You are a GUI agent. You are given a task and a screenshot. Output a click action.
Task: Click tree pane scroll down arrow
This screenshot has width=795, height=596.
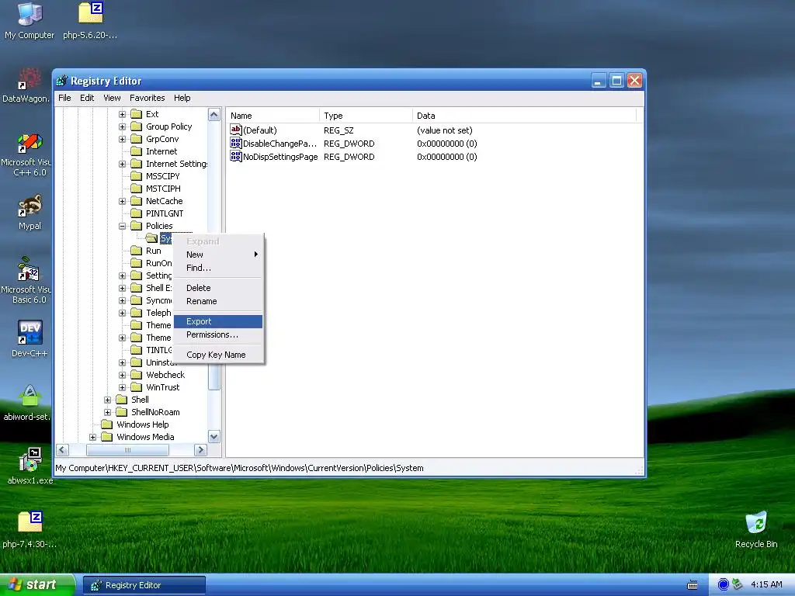point(214,437)
